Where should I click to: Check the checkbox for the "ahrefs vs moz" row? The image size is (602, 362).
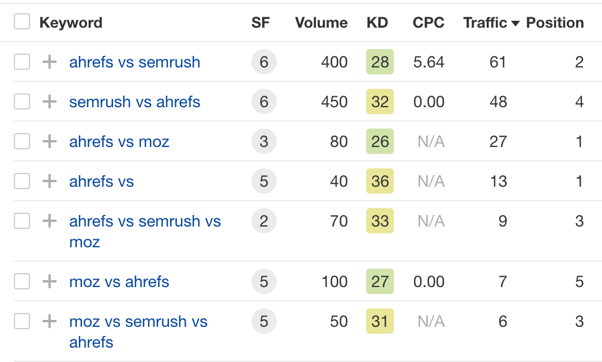(21, 141)
